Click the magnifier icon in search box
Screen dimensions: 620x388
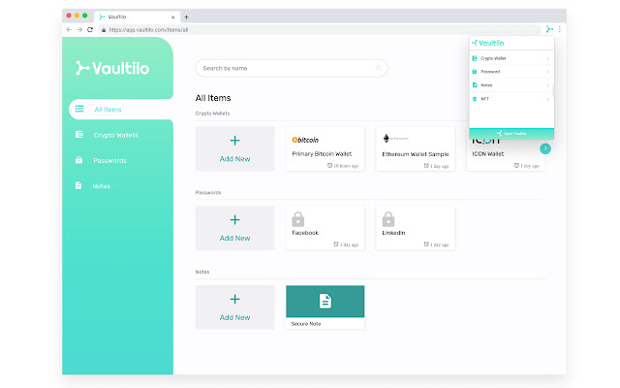pyautogui.click(x=379, y=68)
